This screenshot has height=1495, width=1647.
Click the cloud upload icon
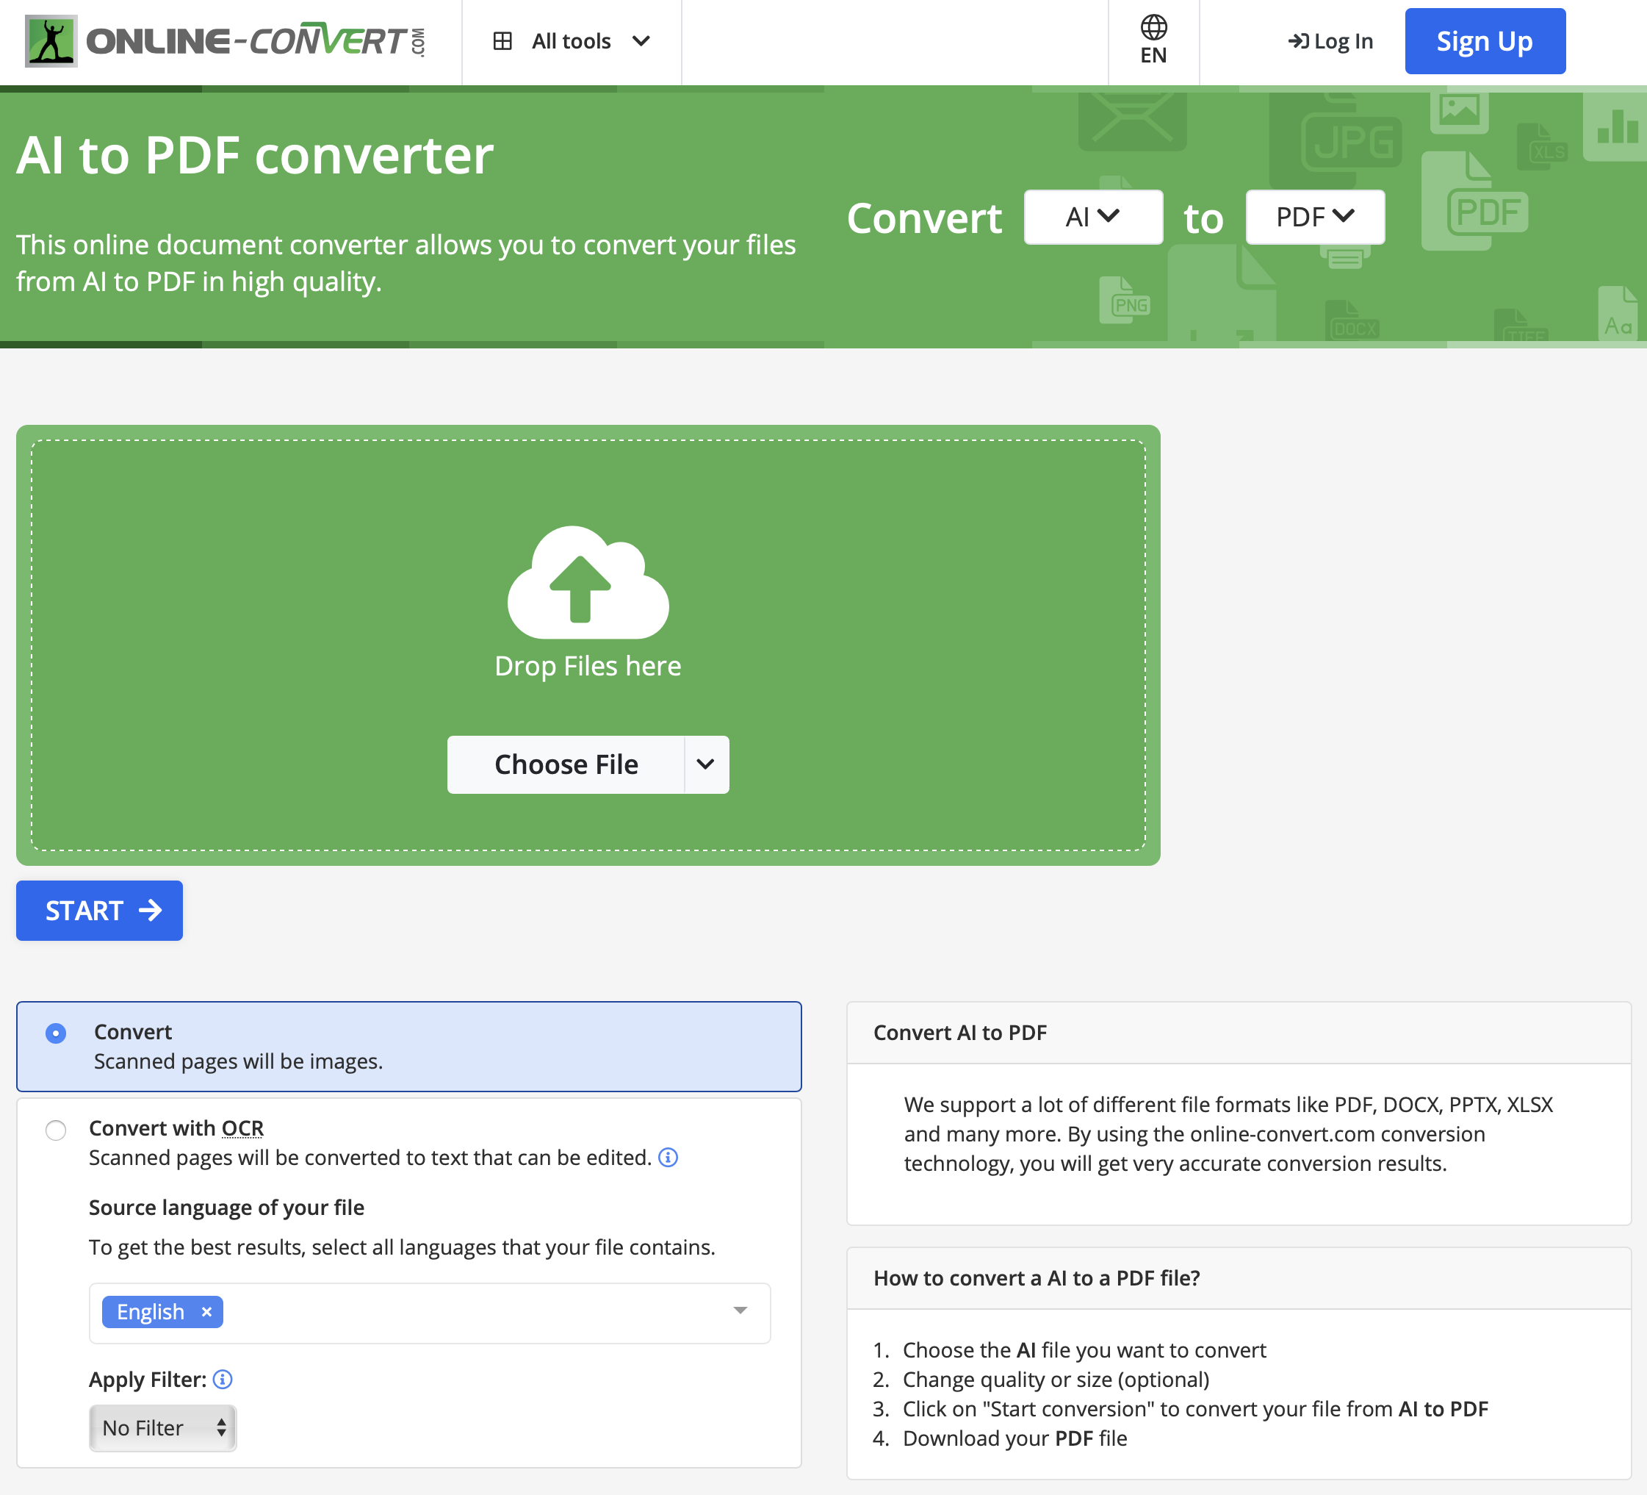pos(588,582)
